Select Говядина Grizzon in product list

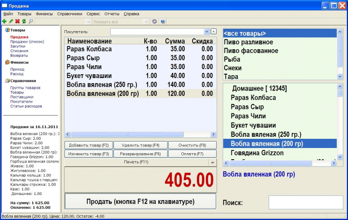click(x=280, y=153)
